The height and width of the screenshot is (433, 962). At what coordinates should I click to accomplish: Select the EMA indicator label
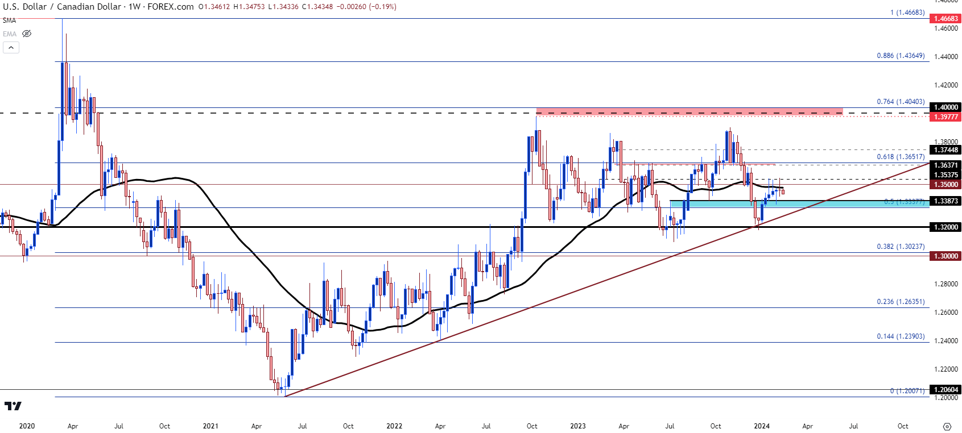pos(10,34)
